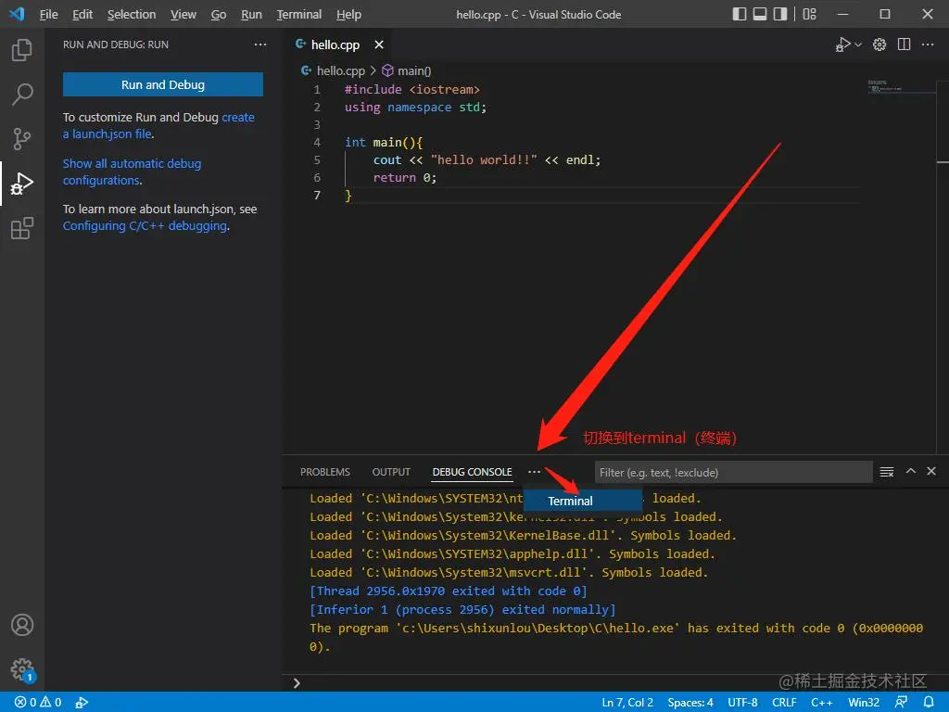Click the debug console Filter input
949x712 pixels.
tap(734, 472)
